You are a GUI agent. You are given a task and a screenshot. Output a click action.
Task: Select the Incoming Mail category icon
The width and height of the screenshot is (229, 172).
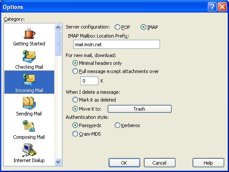(x=29, y=80)
